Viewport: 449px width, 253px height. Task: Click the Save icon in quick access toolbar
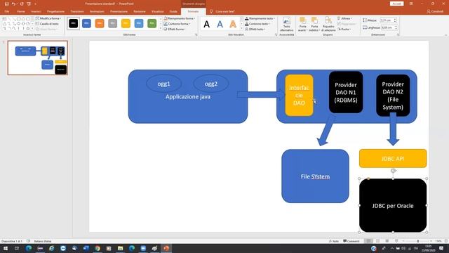(x=6, y=4)
